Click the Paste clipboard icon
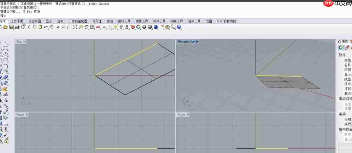Screen dimensions: 352x153 [x=40, y=27]
